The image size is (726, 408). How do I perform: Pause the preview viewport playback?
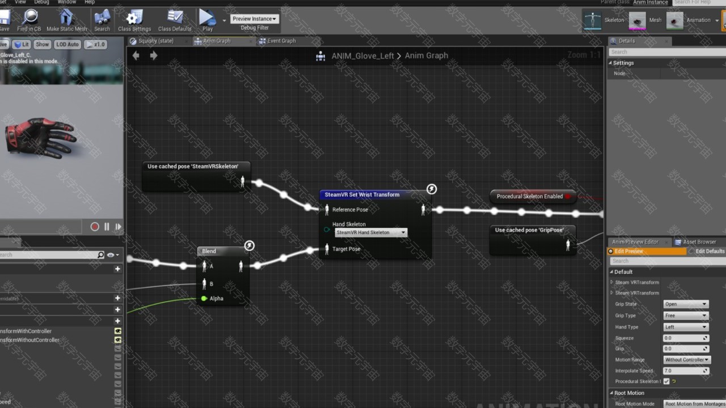tap(107, 227)
